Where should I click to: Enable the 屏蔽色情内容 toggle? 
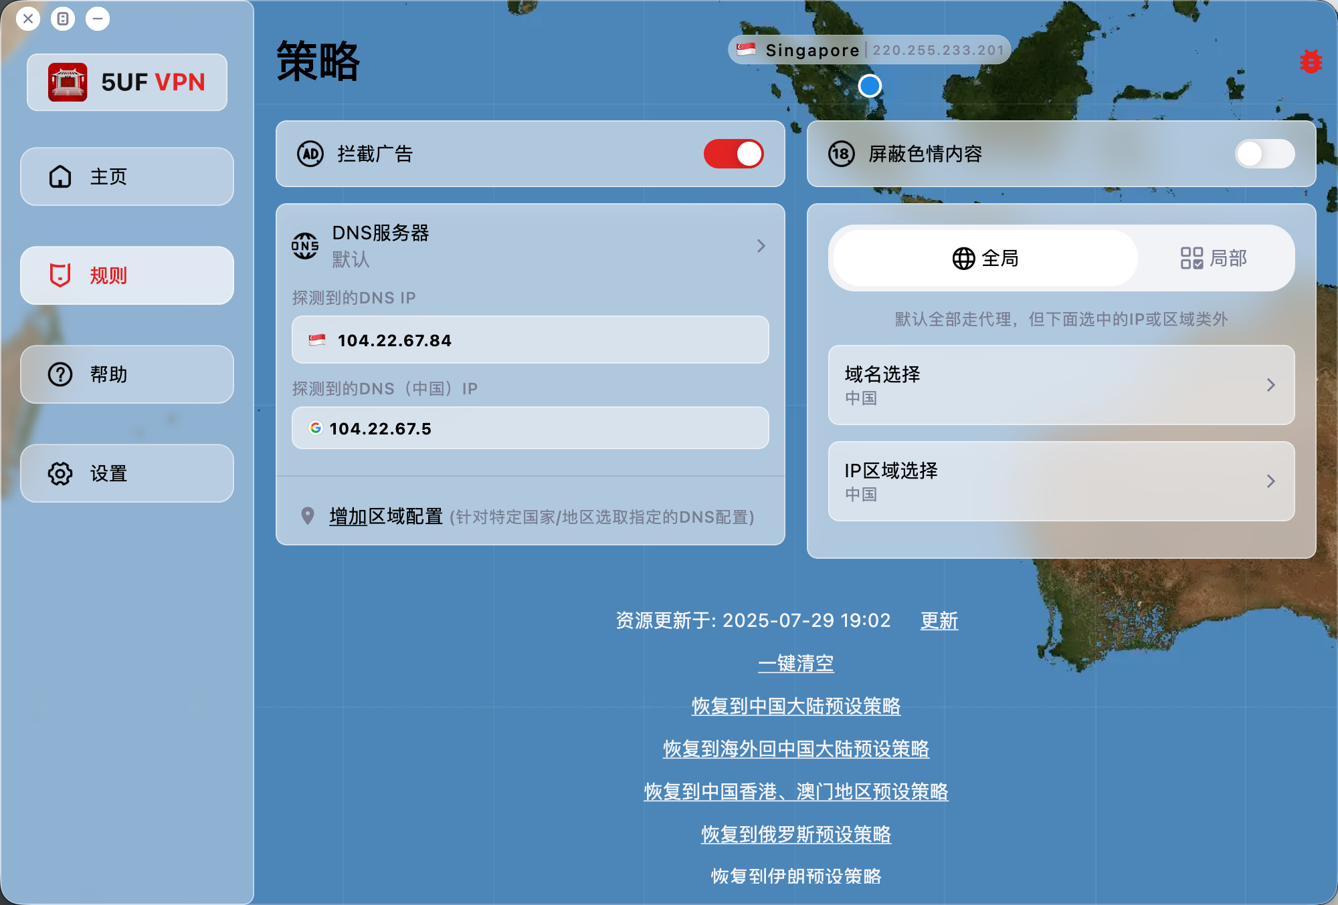[x=1264, y=154]
